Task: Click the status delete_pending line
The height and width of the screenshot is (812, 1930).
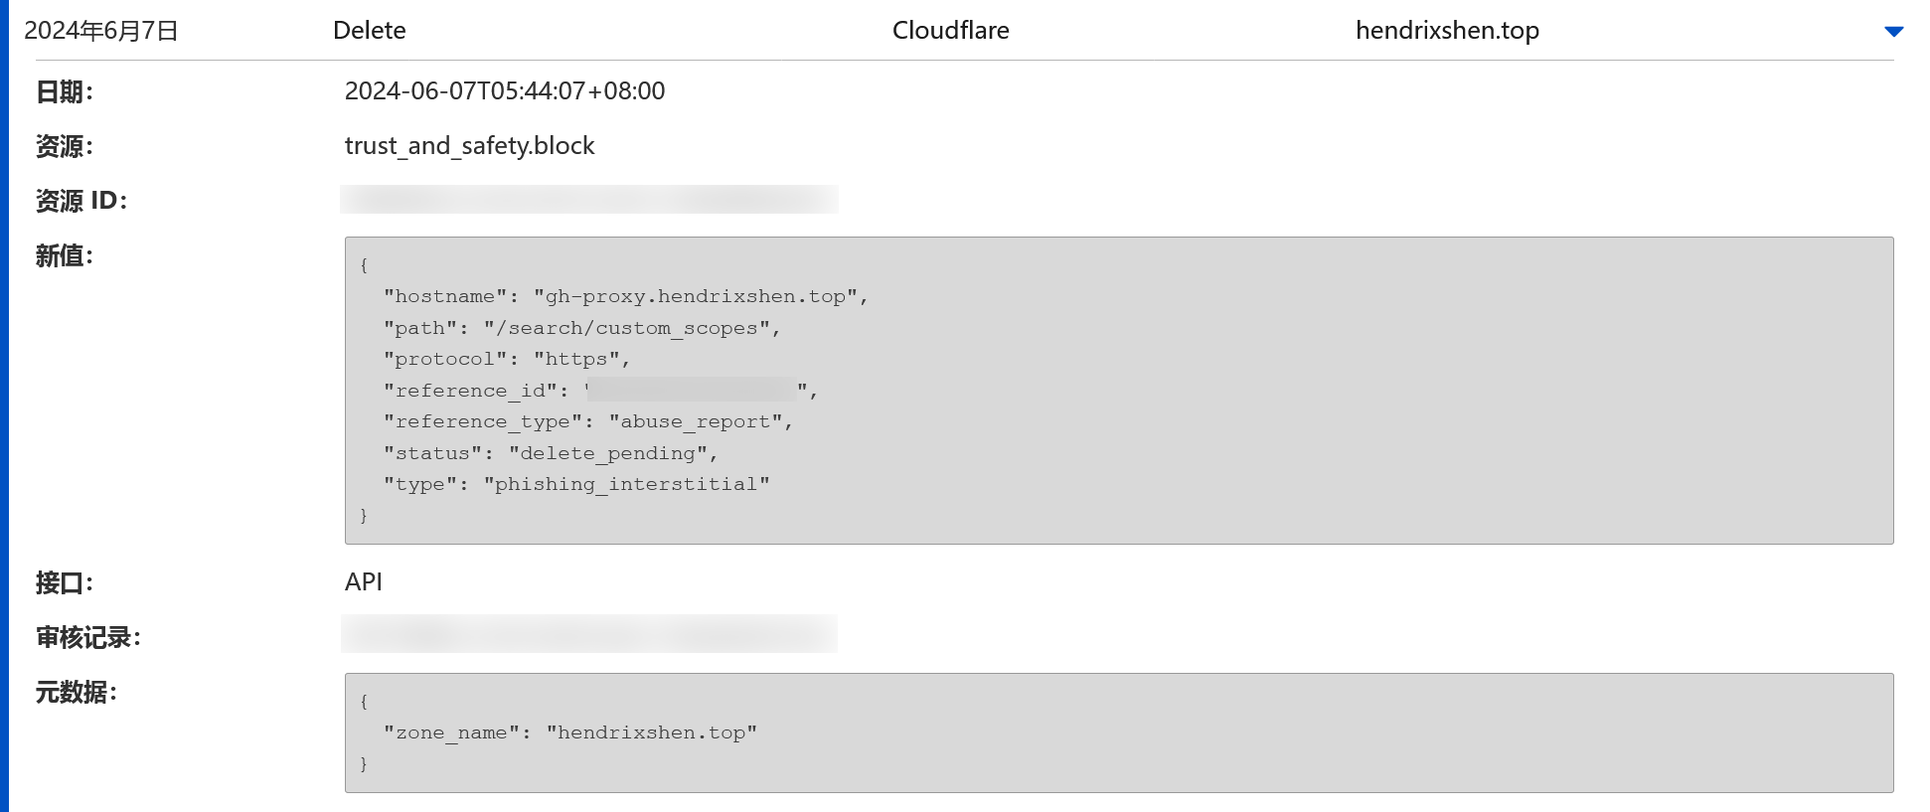Action: (550, 453)
